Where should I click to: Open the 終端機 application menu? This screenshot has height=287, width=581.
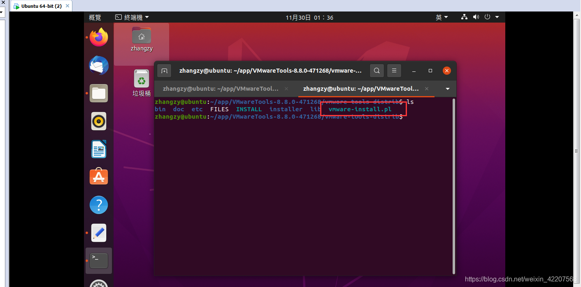tap(132, 17)
